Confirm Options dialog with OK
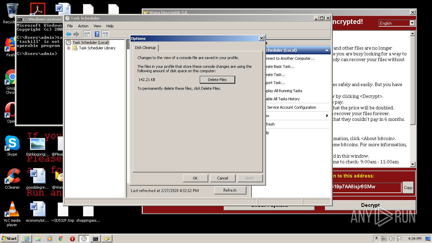432x243 pixels. (195, 178)
